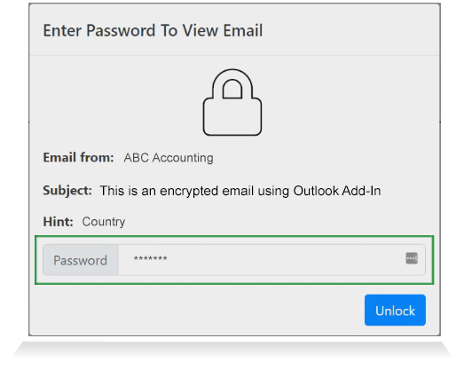Click the word "encrypted" in the subject line

[189, 191]
